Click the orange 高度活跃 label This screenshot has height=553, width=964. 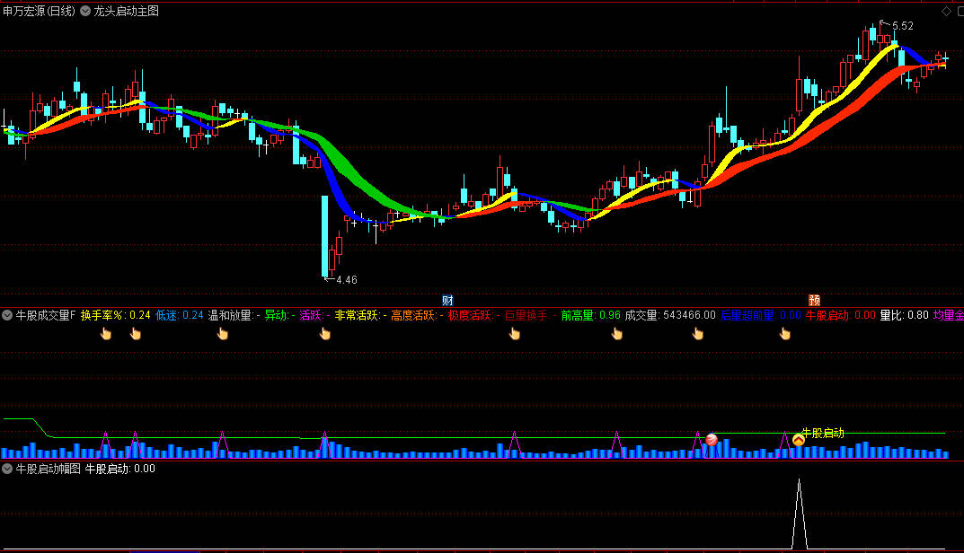click(414, 315)
